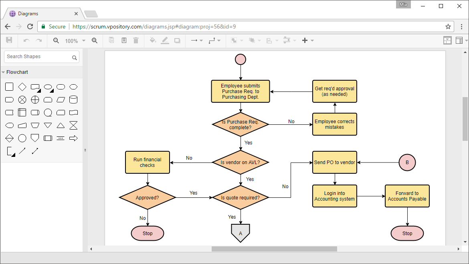Click the Copy icon in toolbar

tap(111, 40)
